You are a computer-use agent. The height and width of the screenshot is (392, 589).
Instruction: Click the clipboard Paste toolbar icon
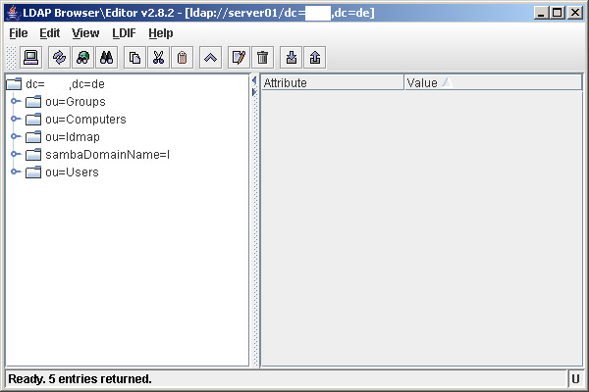point(183,58)
